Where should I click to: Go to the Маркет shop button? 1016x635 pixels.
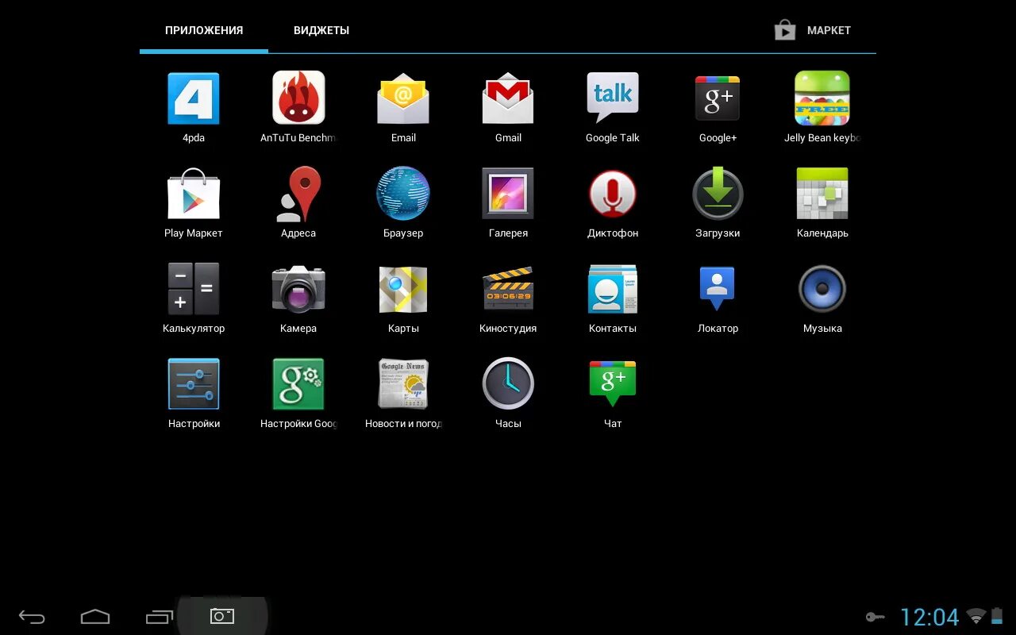pos(813,30)
